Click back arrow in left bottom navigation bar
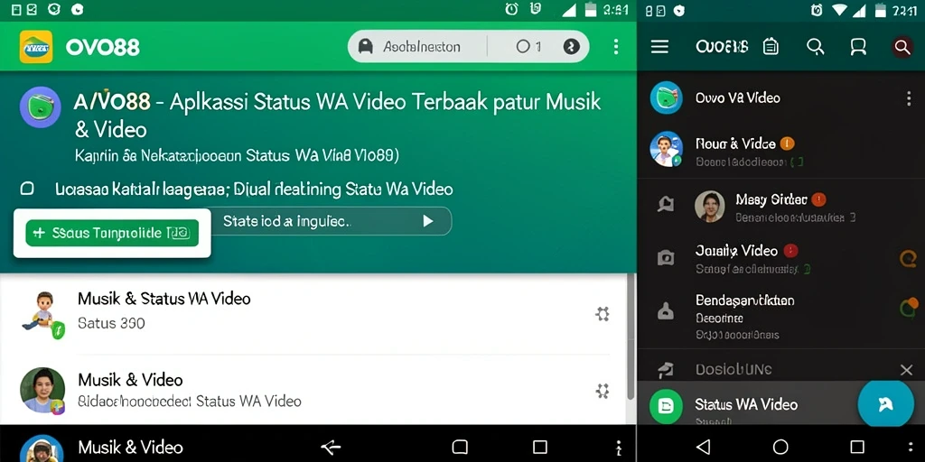The width and height of the screenshot is (925, 462). coord(331,448)
